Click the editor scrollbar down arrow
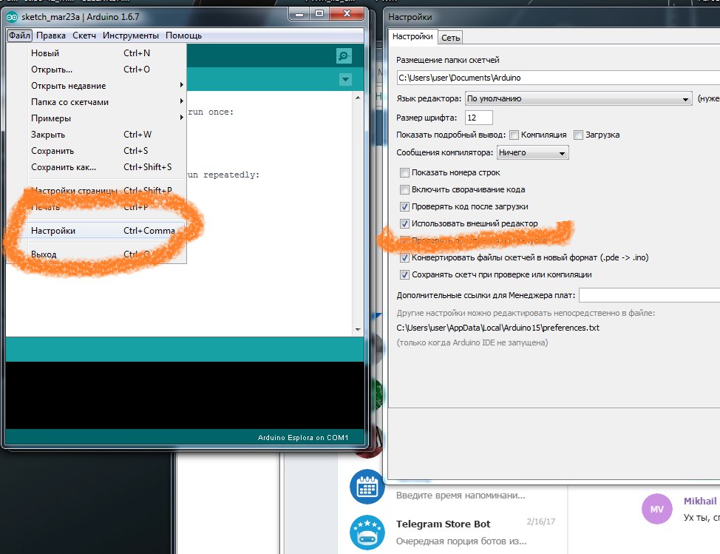Image resolution: width=720 pixels, height=554 pixels. pos(358,329)
